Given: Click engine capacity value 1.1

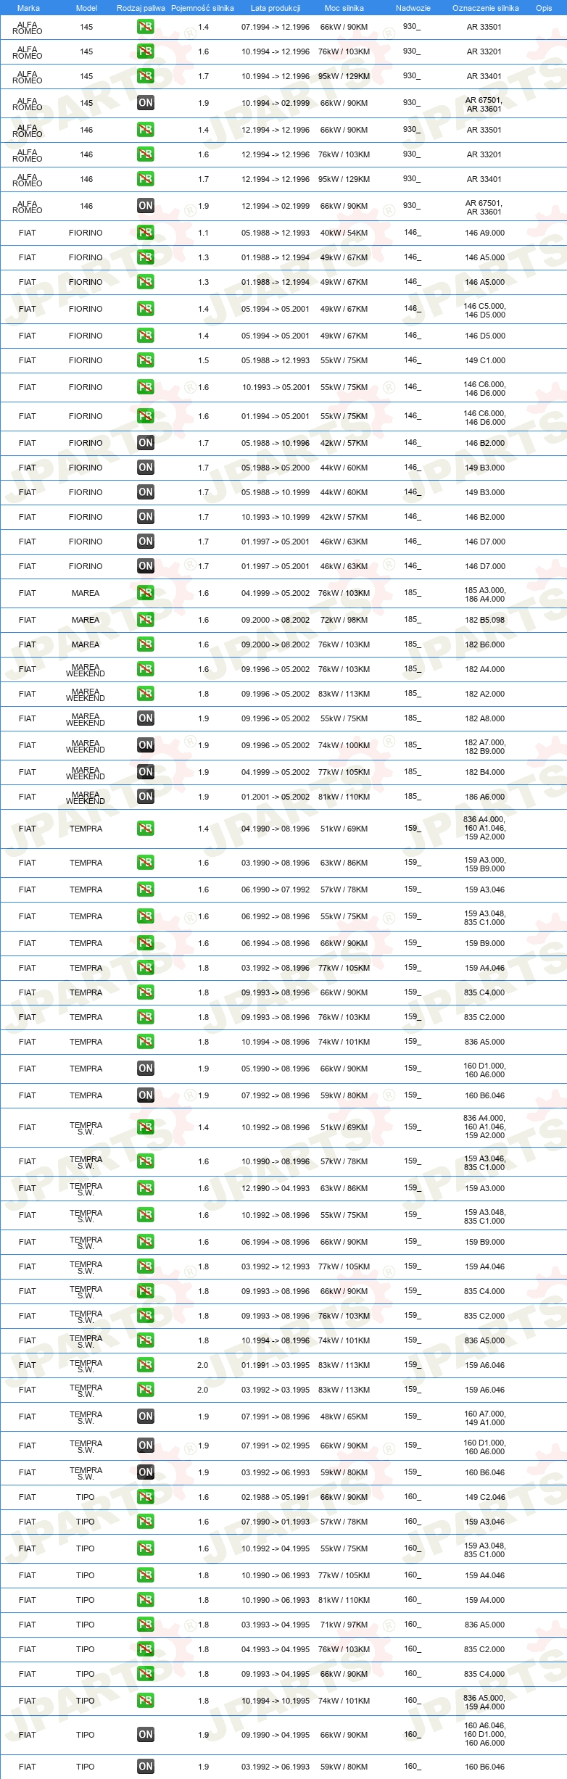Looking at the screenshot, I should (x=203, y=233).
